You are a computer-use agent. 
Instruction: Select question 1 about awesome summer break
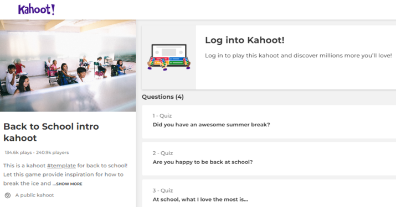coord(269,121)
